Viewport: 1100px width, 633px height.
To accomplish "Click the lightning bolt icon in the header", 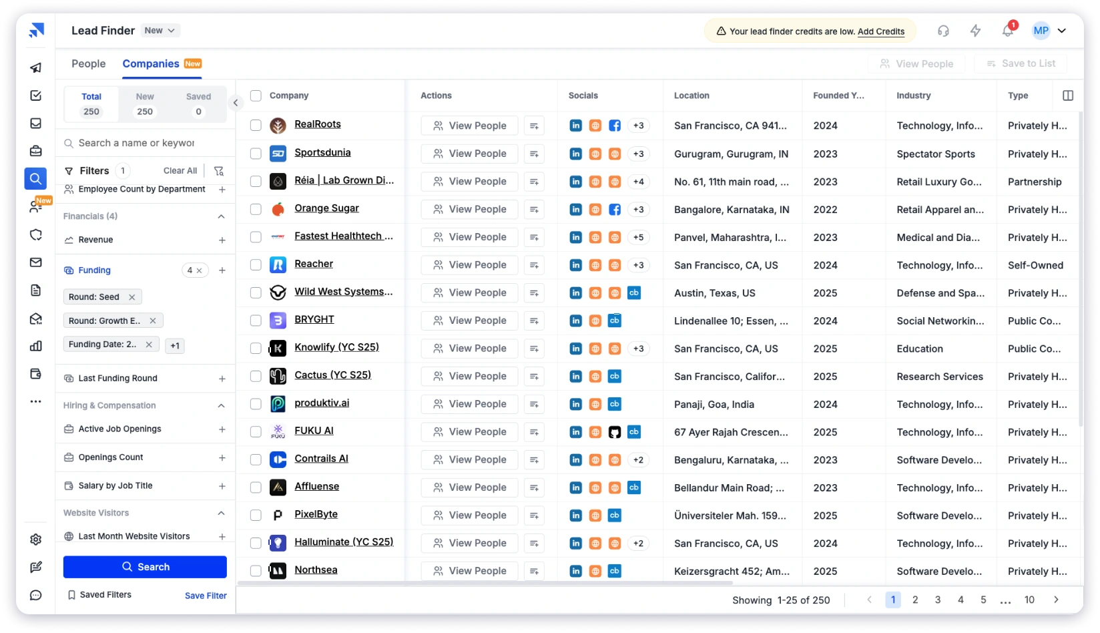I will 975,30.
